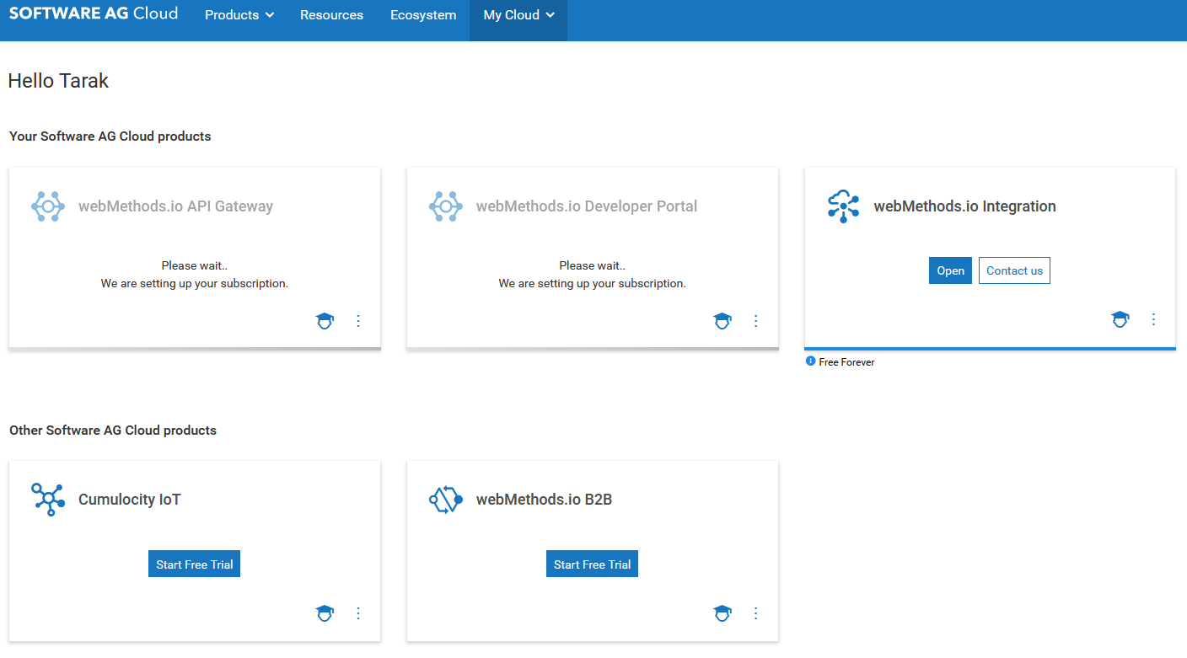
Task: Open the learning resources for webMethods.io Integration
Action: [x=1120, y=319]
